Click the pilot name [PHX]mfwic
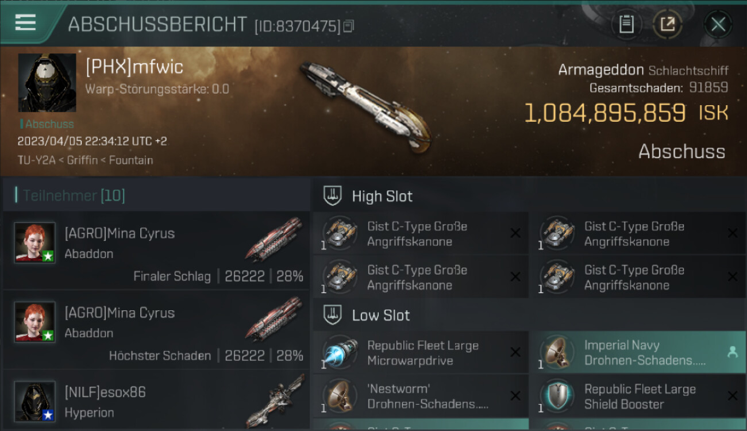747x431 pixels. [x=134, y=67]
